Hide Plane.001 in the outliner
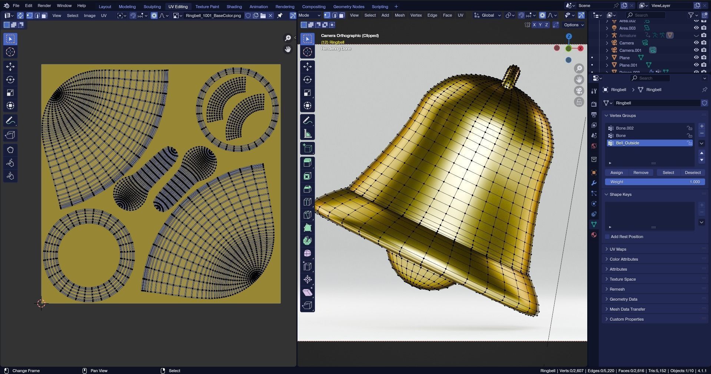This screenshot has height=374, width=711. point(696,65)
